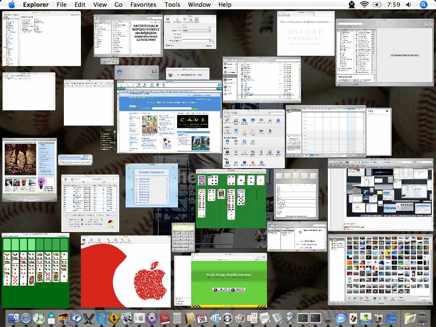Open iCal dock icon showing 26
Viewport: 436px width, 327px height.
coord(202,318)
